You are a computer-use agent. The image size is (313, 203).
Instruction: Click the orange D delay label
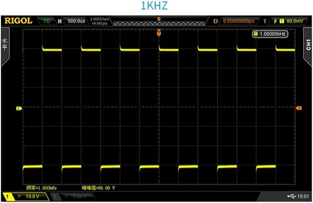(x=215, y=21)
